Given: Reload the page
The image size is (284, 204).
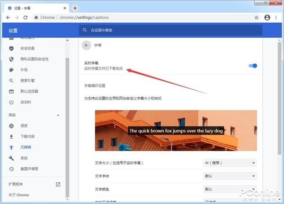Looking at the screenshot, I should (26, 17).
